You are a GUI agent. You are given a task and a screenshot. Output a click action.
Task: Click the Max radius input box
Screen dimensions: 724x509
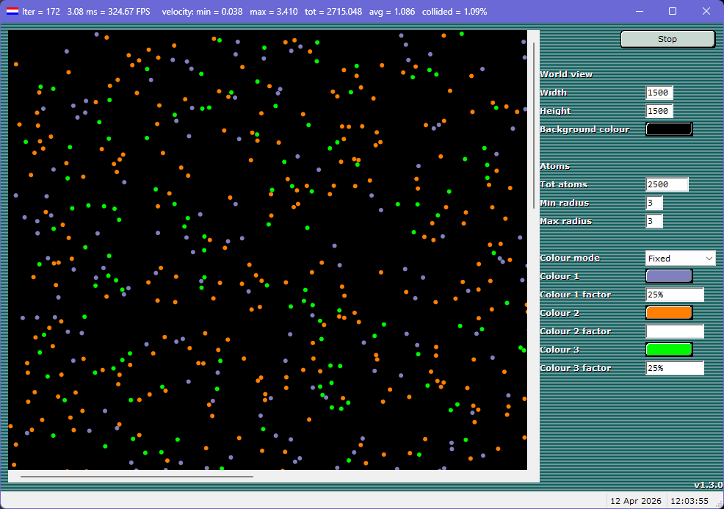click(x=654, y=221)
